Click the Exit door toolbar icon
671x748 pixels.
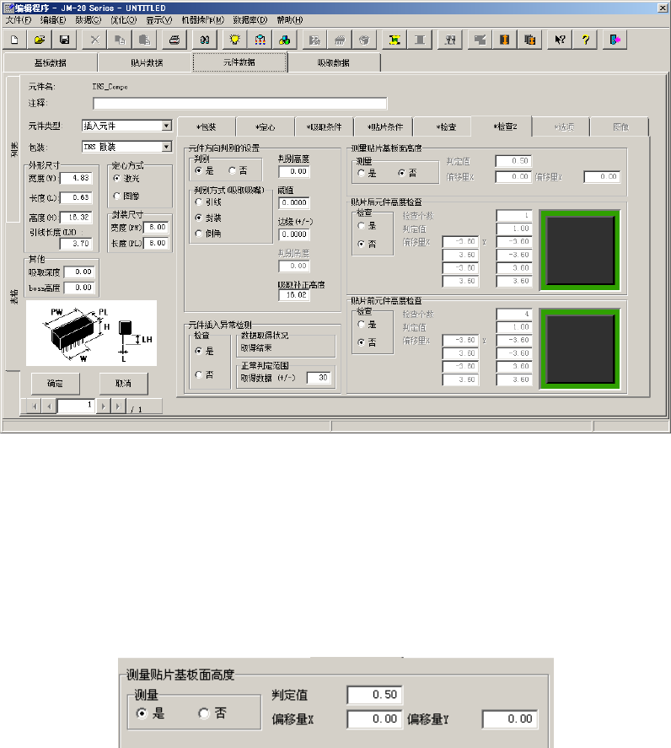(x=615, y=40)
